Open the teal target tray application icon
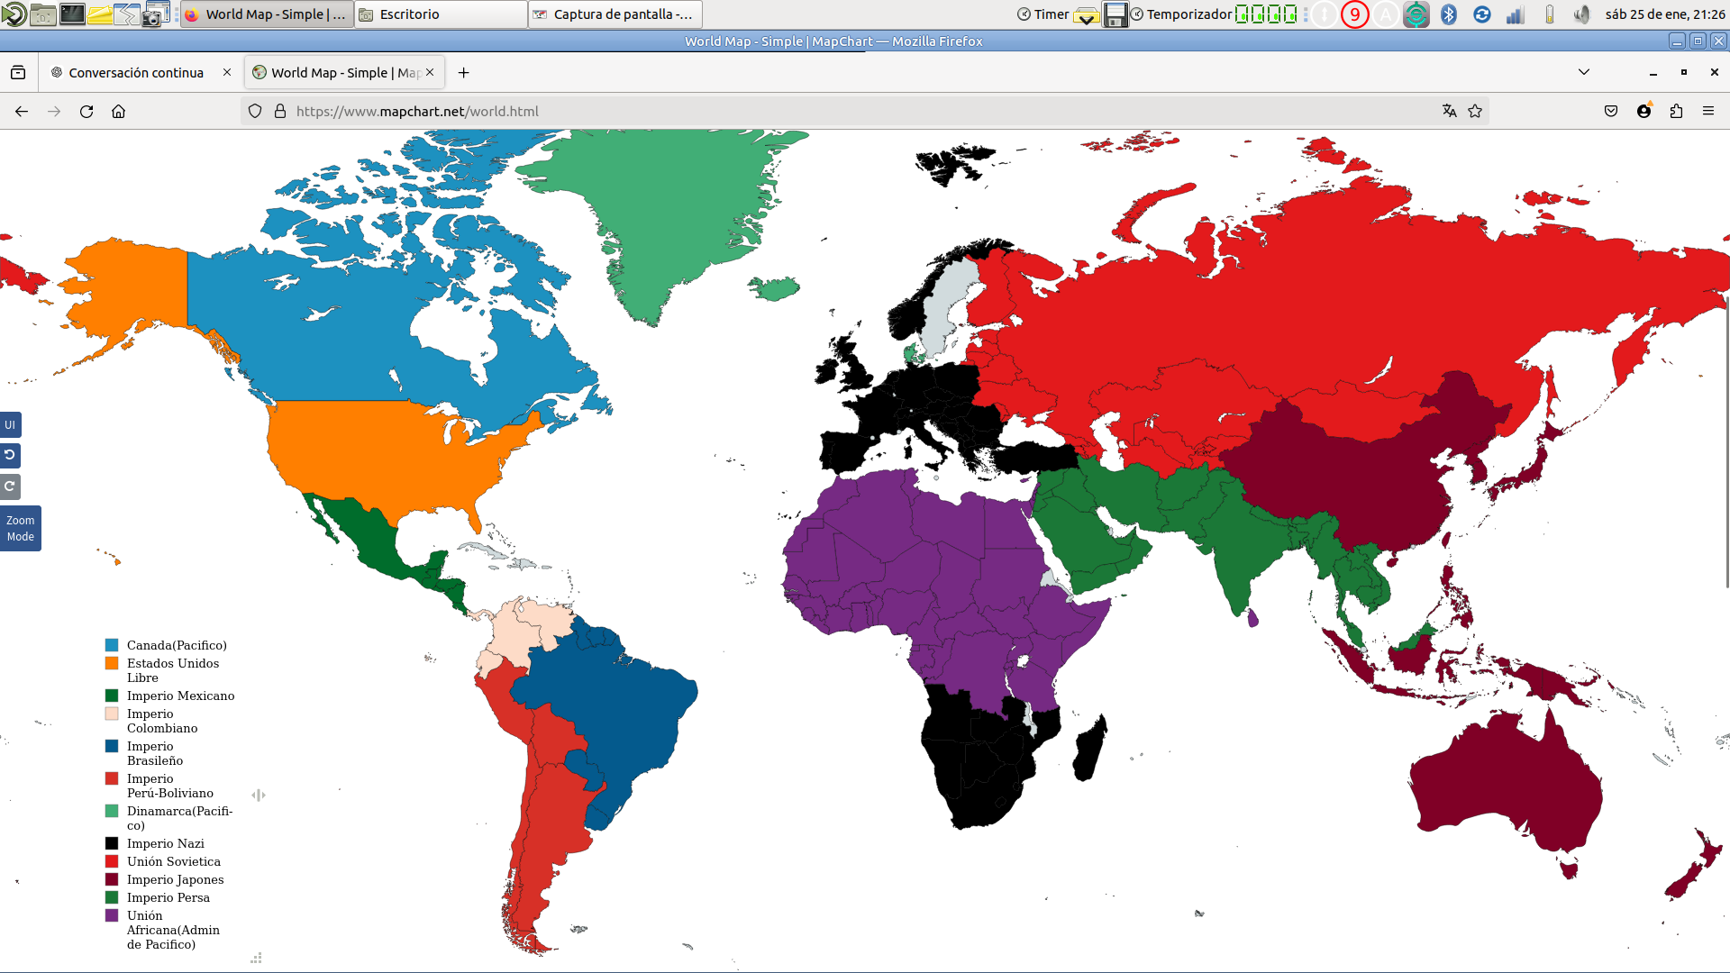This screenshot has width=1730, height=973. pos(1416,14)
